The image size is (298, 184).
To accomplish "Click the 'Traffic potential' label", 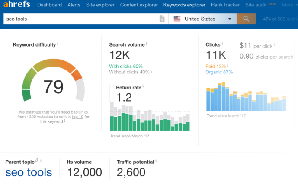I will (x=135, y=162).
